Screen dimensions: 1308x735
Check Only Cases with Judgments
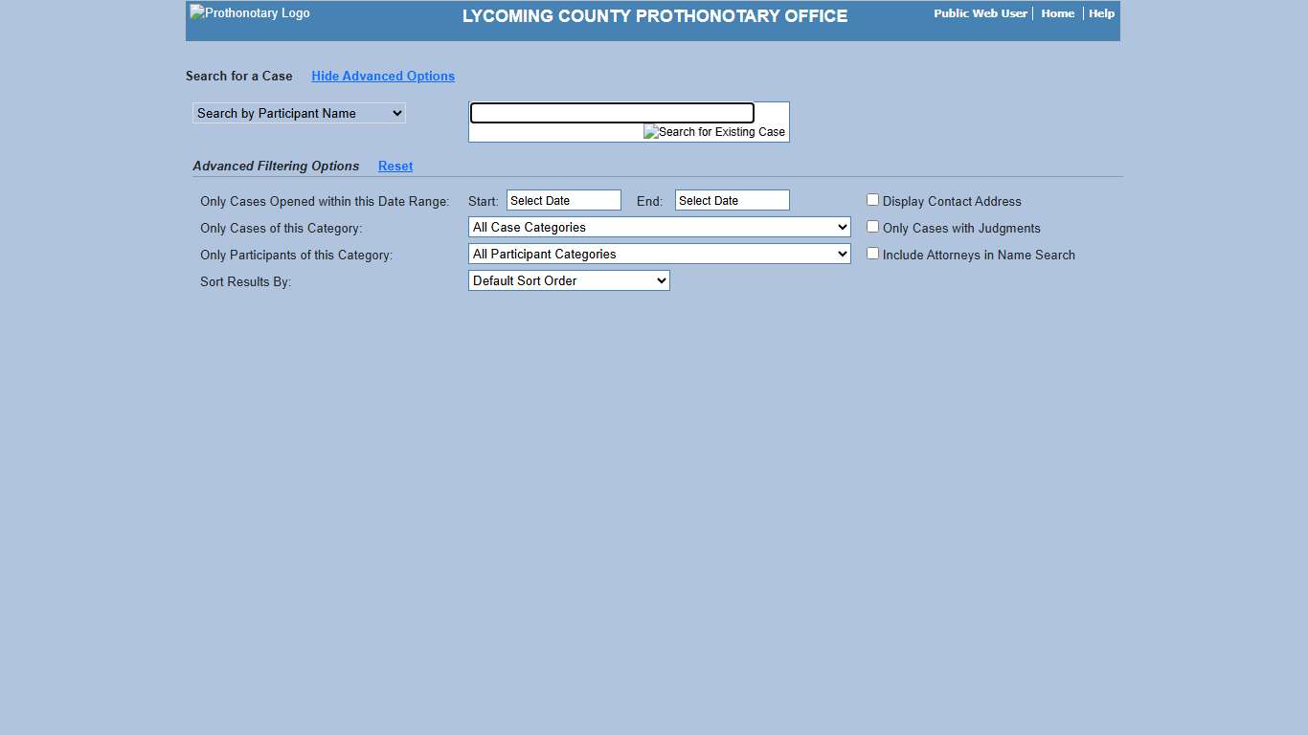(x=872, y=227)
